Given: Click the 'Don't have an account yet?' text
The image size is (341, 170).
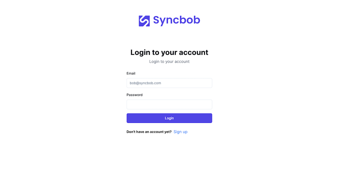Looking at the screenshot, I should pyautogui.click(x=149, y=132).
